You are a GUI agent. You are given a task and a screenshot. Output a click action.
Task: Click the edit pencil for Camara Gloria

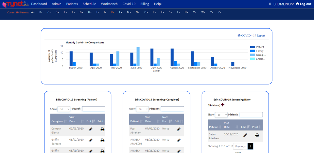(x=91, y=130)
